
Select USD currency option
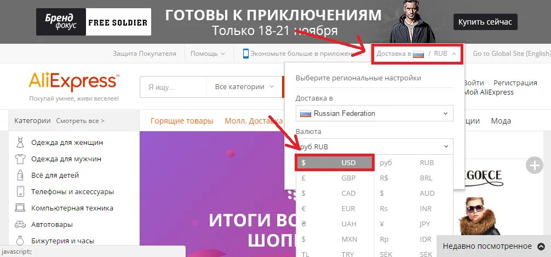point(335,163)
